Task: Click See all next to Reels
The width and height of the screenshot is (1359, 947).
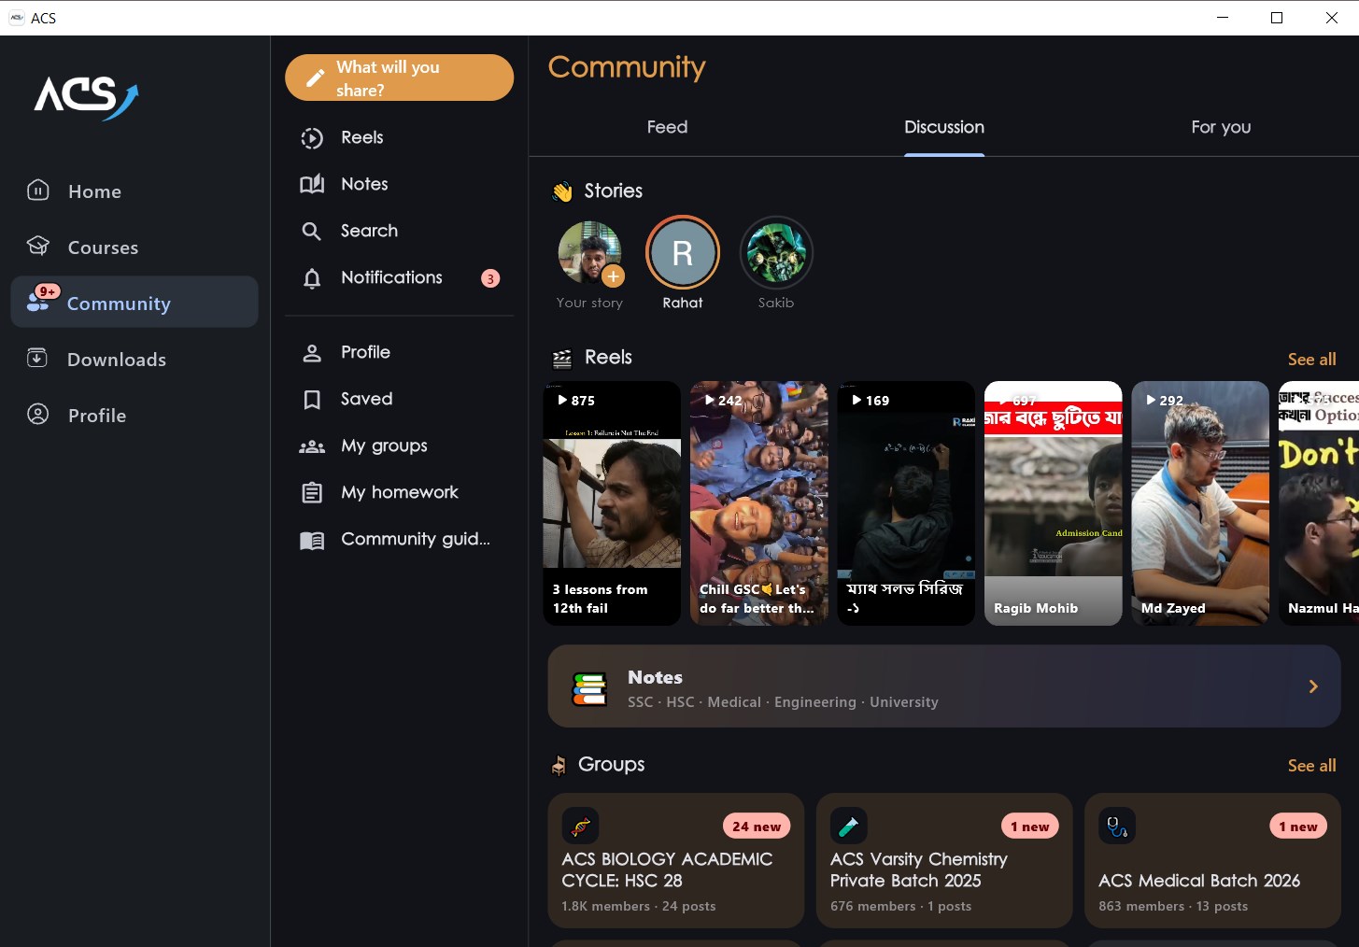Action: pos(1311,360)
